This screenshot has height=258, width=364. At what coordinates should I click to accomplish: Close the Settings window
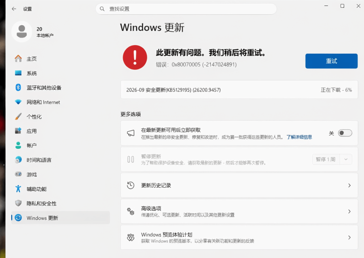point(358,6)
